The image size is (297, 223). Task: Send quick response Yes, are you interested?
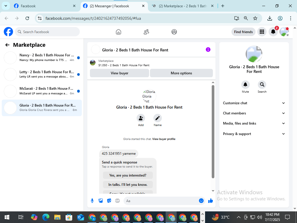128,175
